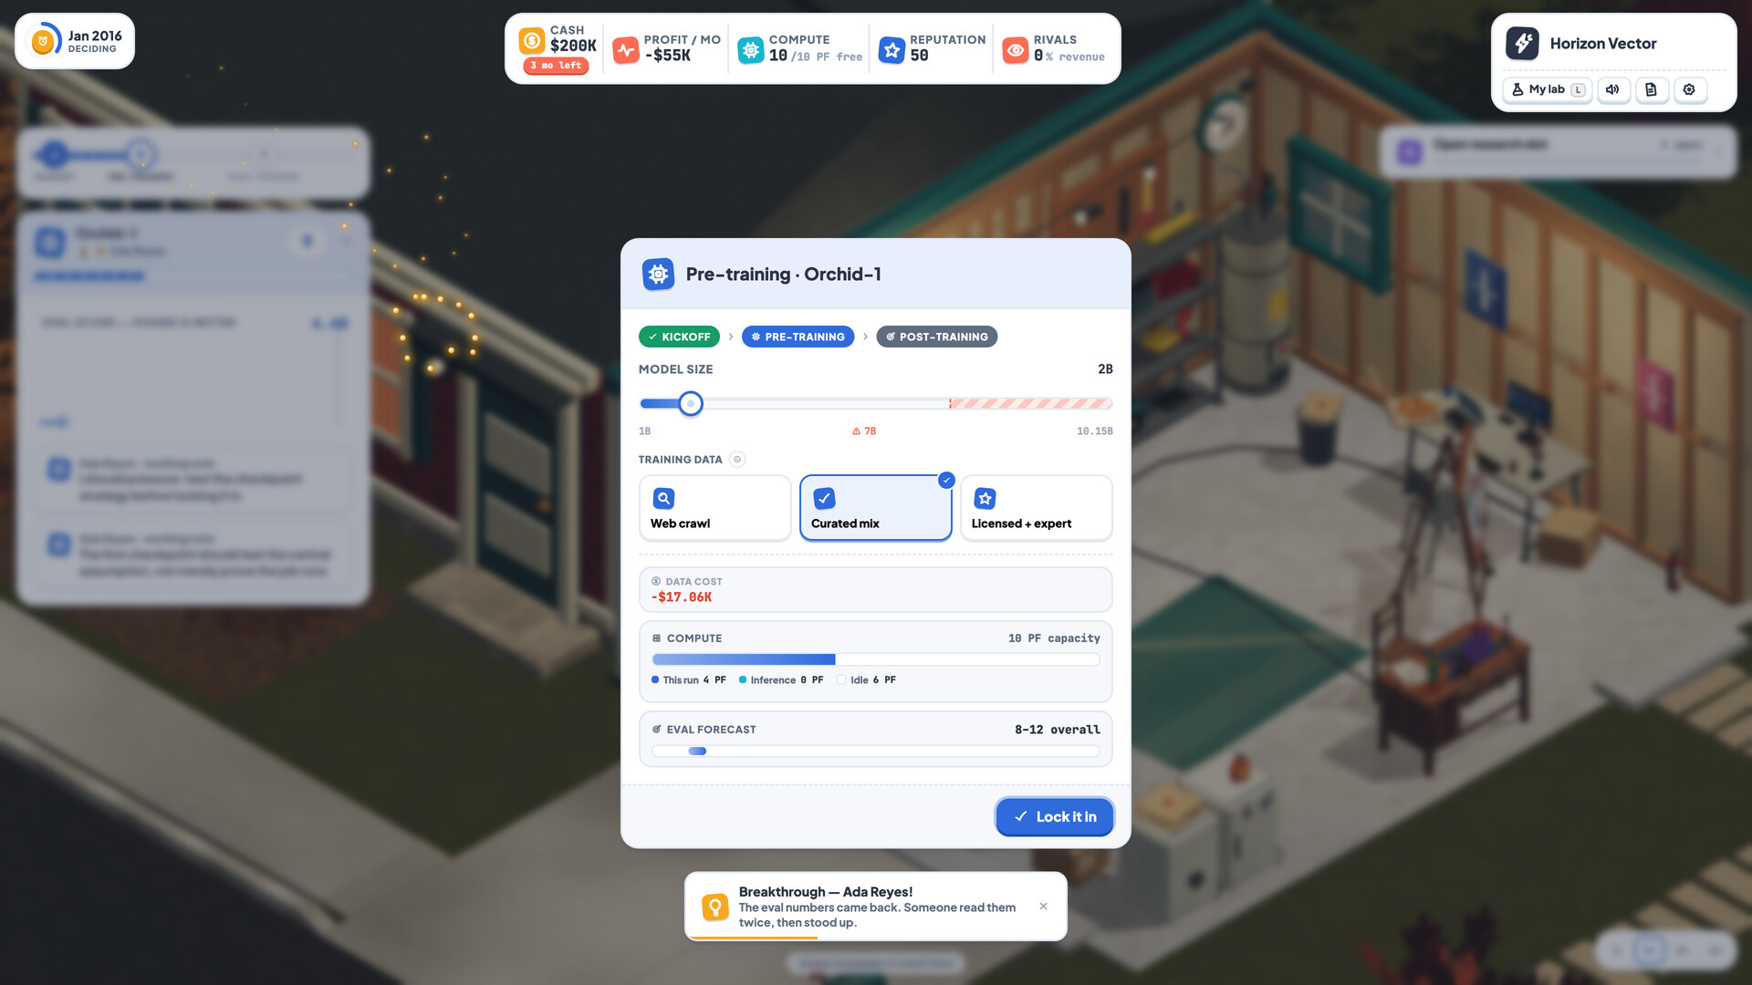Screen dimensions: 1752x985
Task: Click the 2B model size value
Action: coord(1105,369)
